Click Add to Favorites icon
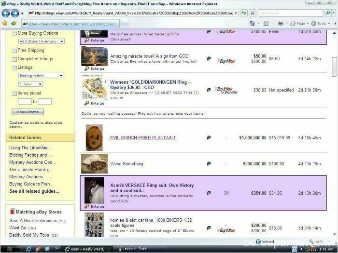Image resolution: width=338 pixels, height=253 pixels. [14, 23]
